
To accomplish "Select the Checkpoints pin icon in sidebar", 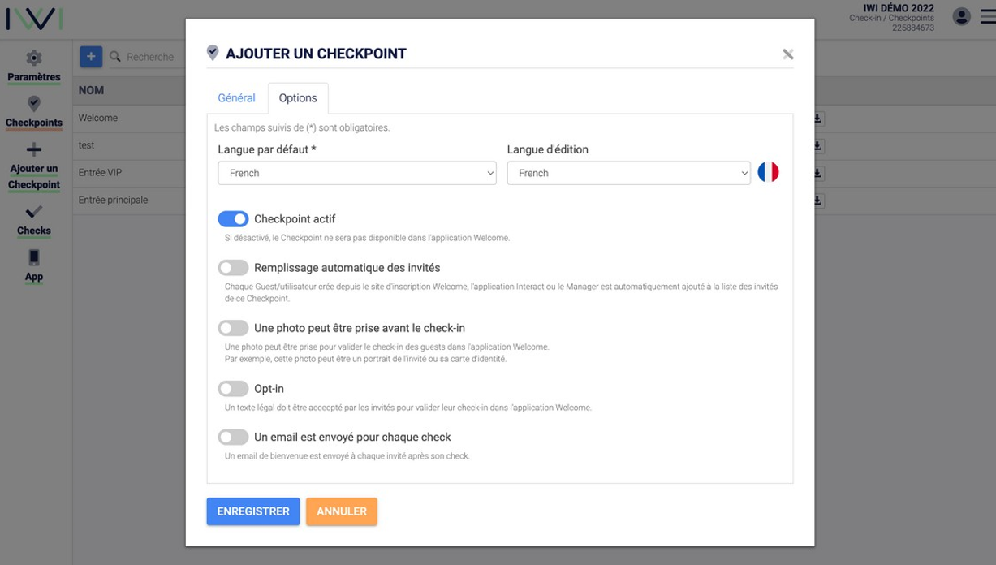I will 33,104.
